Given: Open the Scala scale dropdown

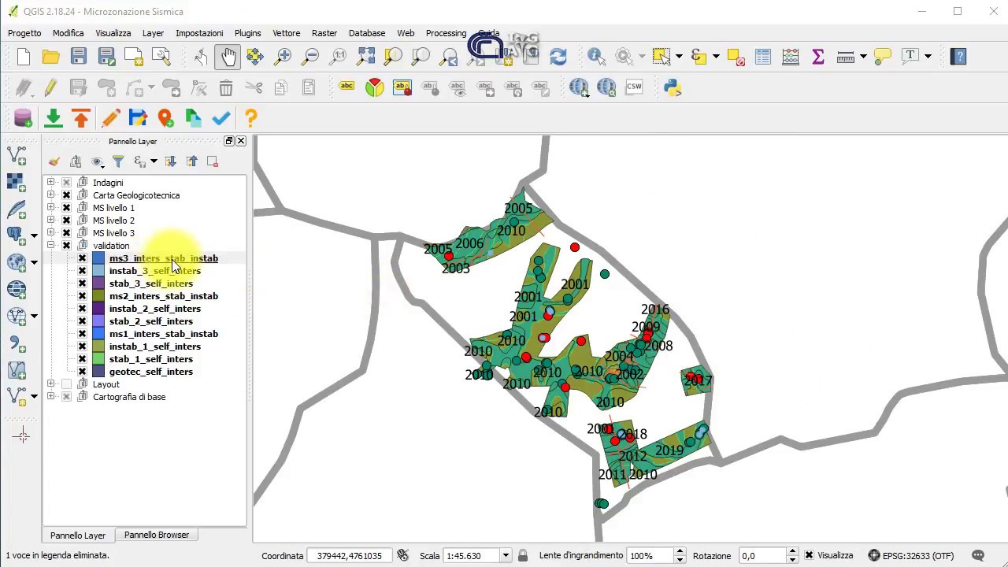Looking at the screenshot, I should 506,555.
